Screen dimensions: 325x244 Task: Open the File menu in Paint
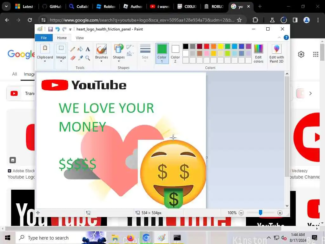coord(44,38)
